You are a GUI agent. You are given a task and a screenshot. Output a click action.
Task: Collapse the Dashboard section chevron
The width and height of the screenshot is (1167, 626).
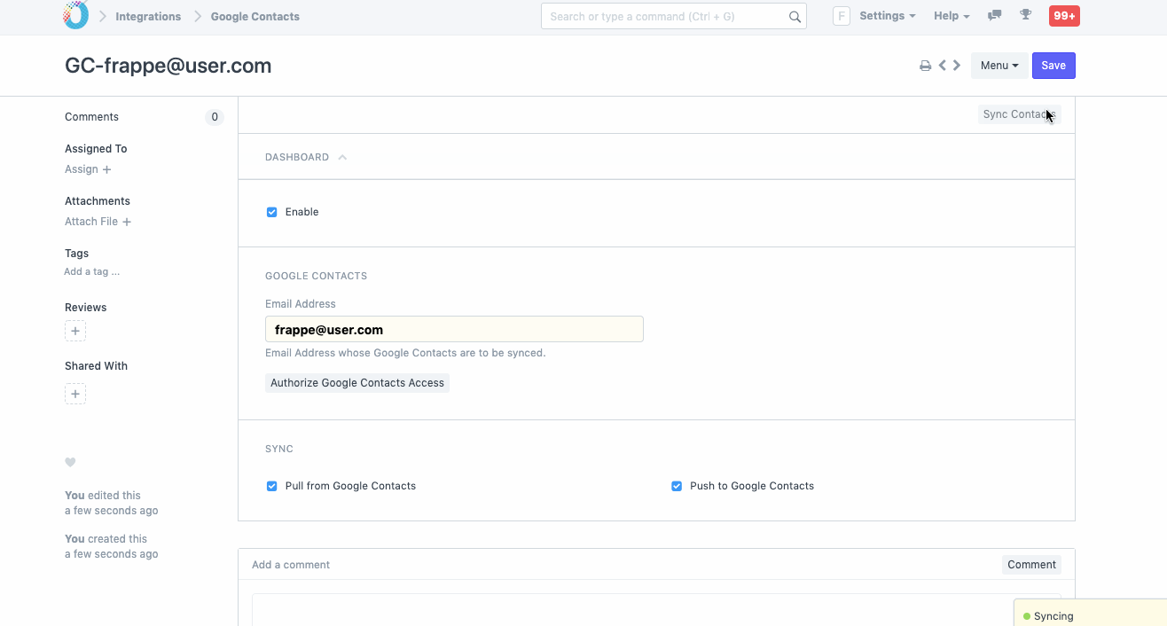pos(342,157)
